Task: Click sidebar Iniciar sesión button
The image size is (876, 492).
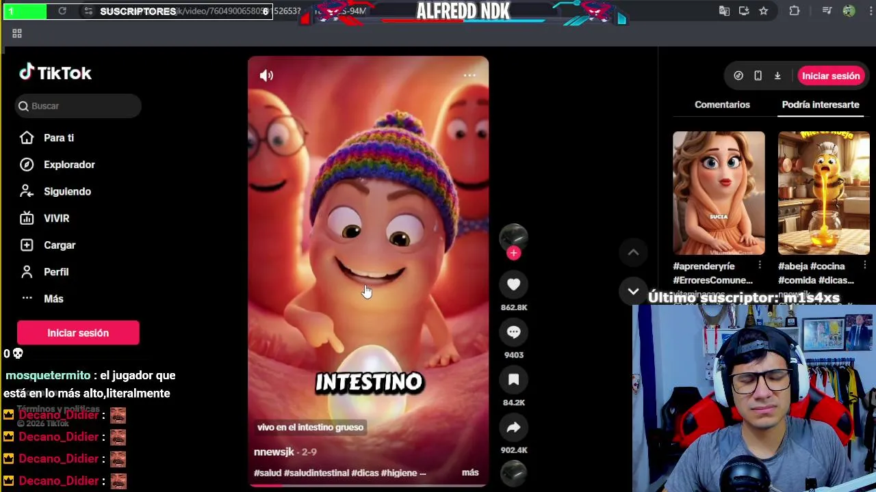Action: click(78, 333)
